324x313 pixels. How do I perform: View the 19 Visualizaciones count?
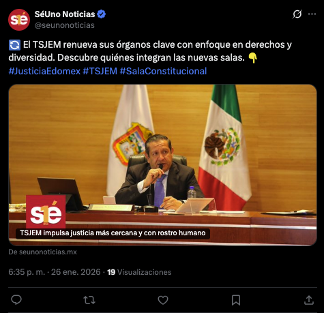tap(139, 272)
